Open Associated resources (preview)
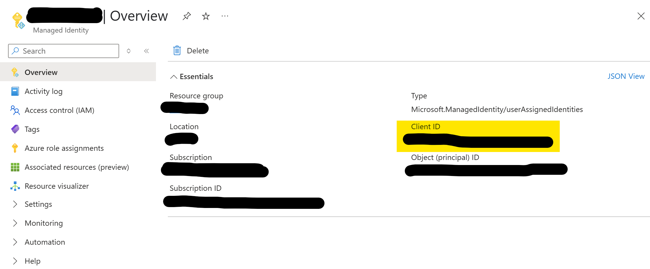The image size is (650, 269). tap(77, 167)
